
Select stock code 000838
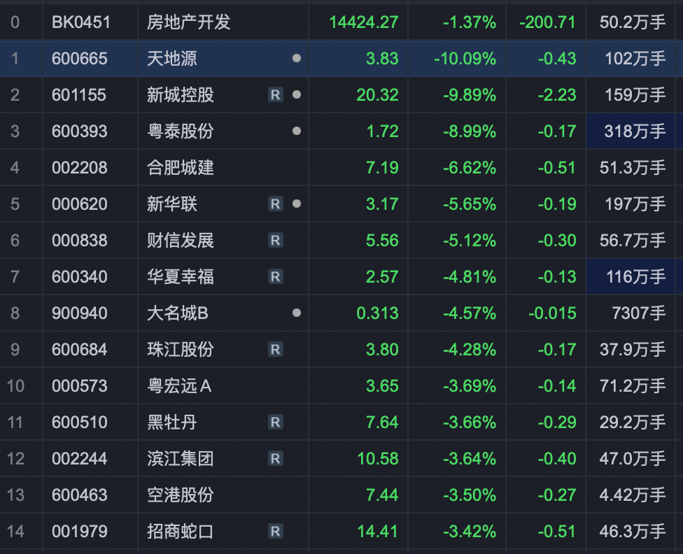point(79,241)
